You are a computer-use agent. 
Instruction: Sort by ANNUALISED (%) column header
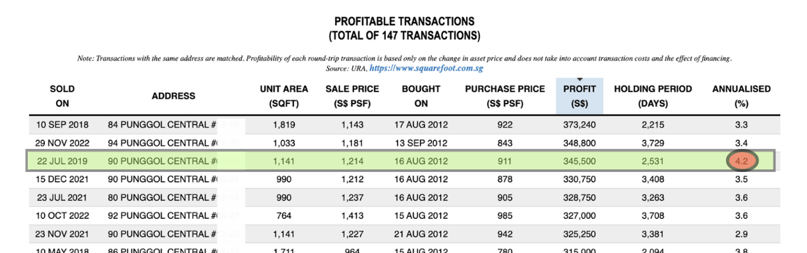tap(741, 96)
